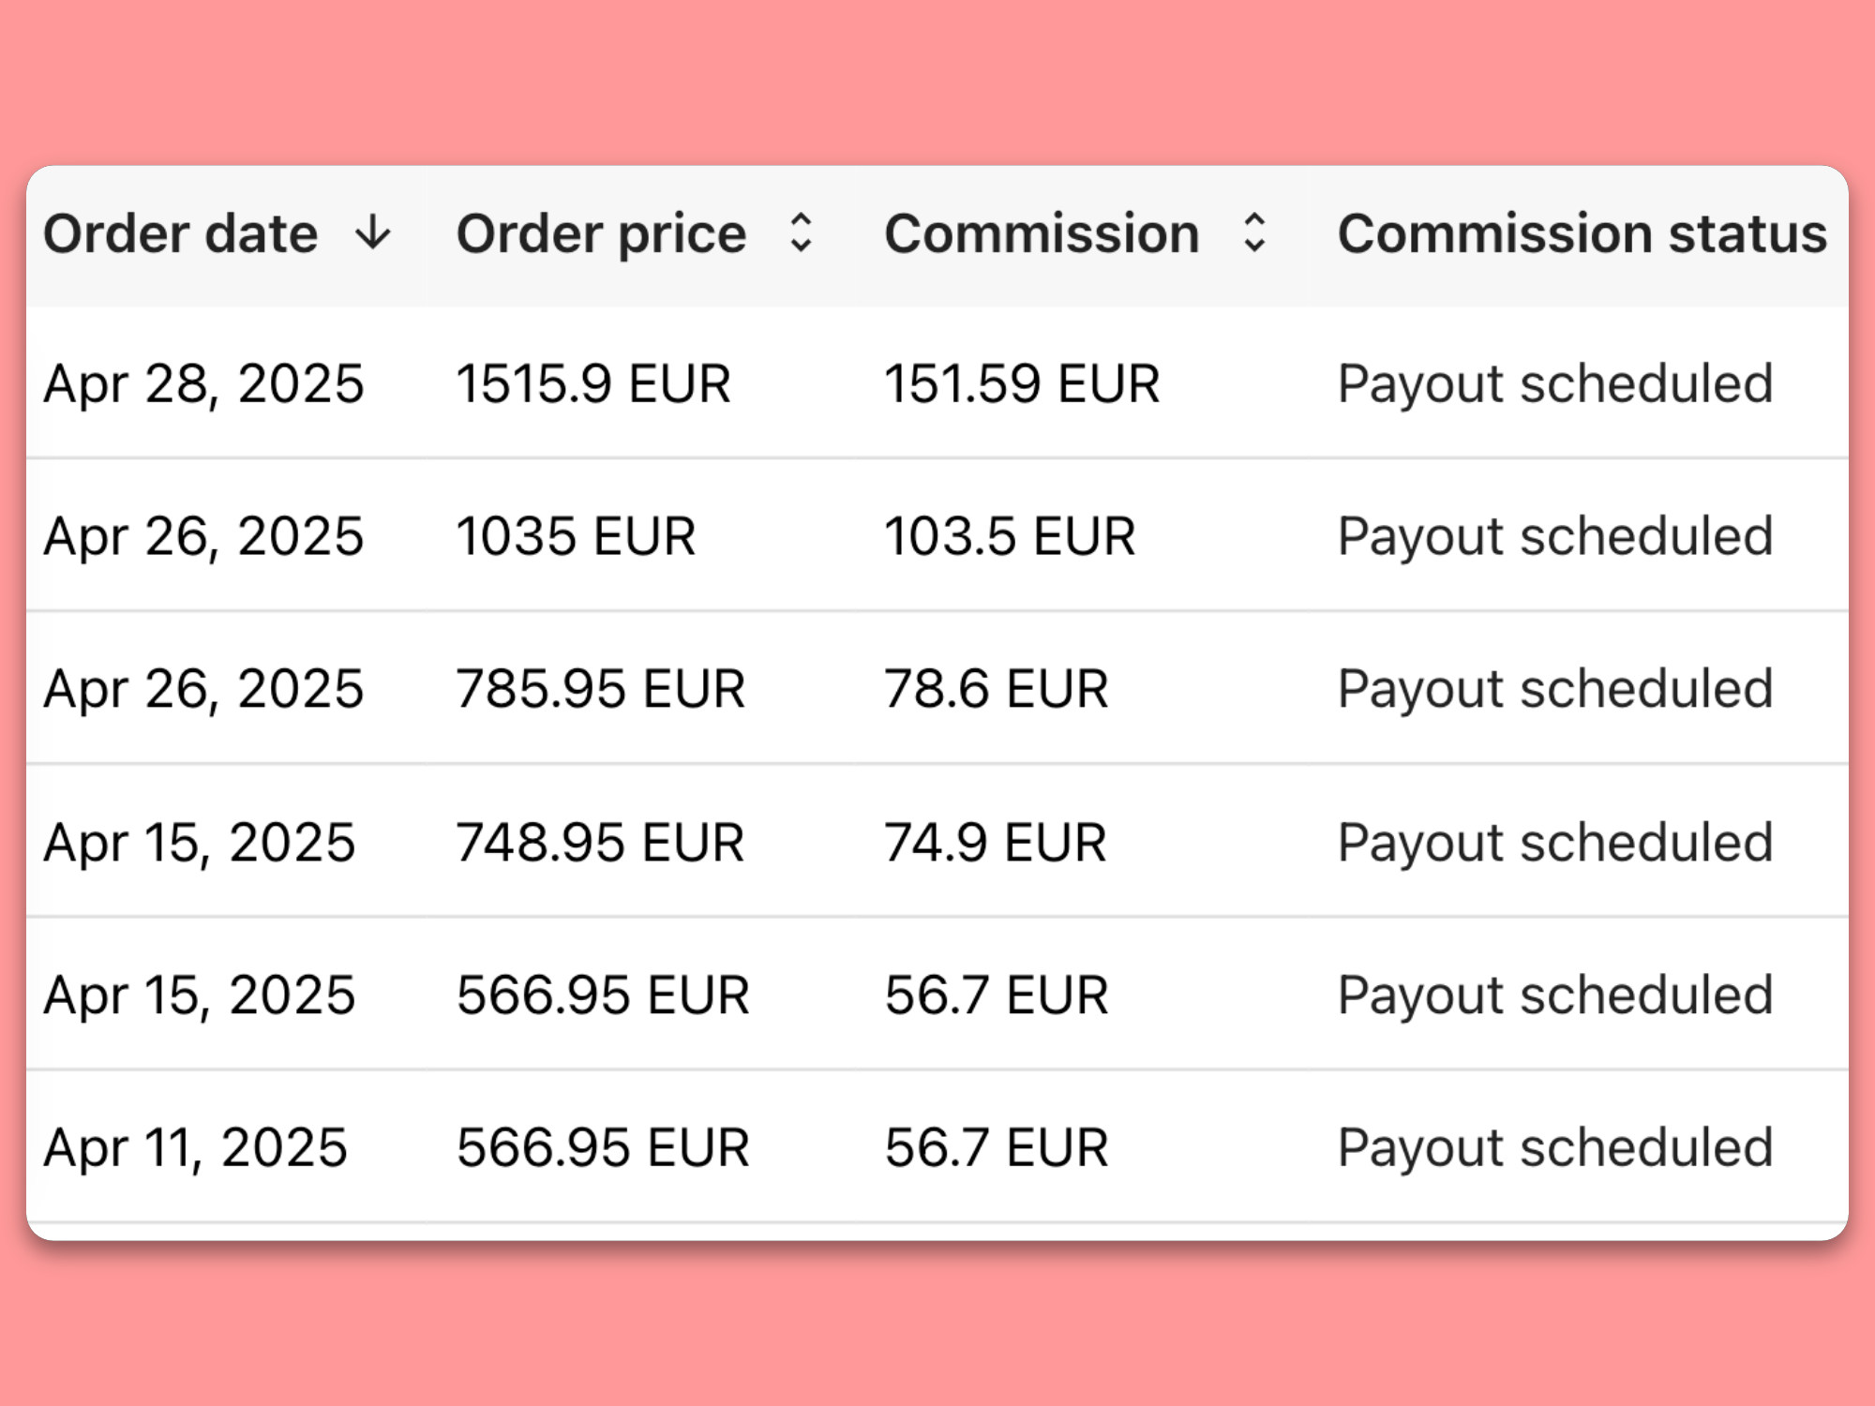Select the Order price column header
Screen dimensions: 1875x1406
[601, 233]
